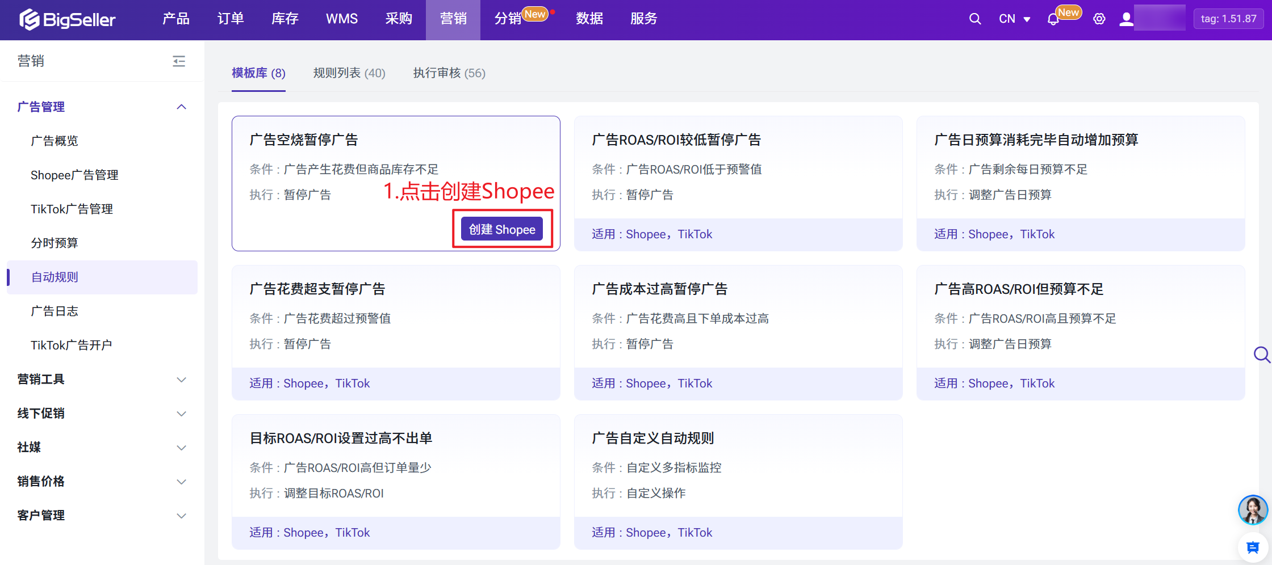Click the user profile avatar icon
The height and width of the screenshot is (565, 1272).
click(x=1126, y=19)
